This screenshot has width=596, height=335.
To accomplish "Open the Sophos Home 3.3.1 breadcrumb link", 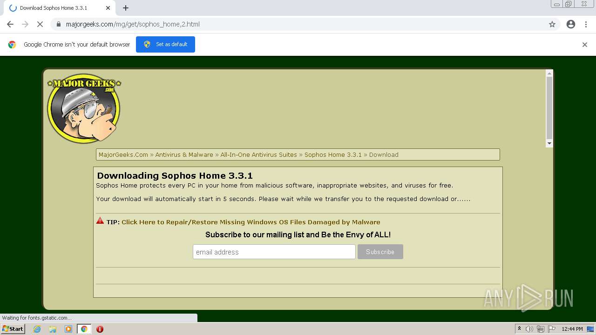I will click(333, 155).
